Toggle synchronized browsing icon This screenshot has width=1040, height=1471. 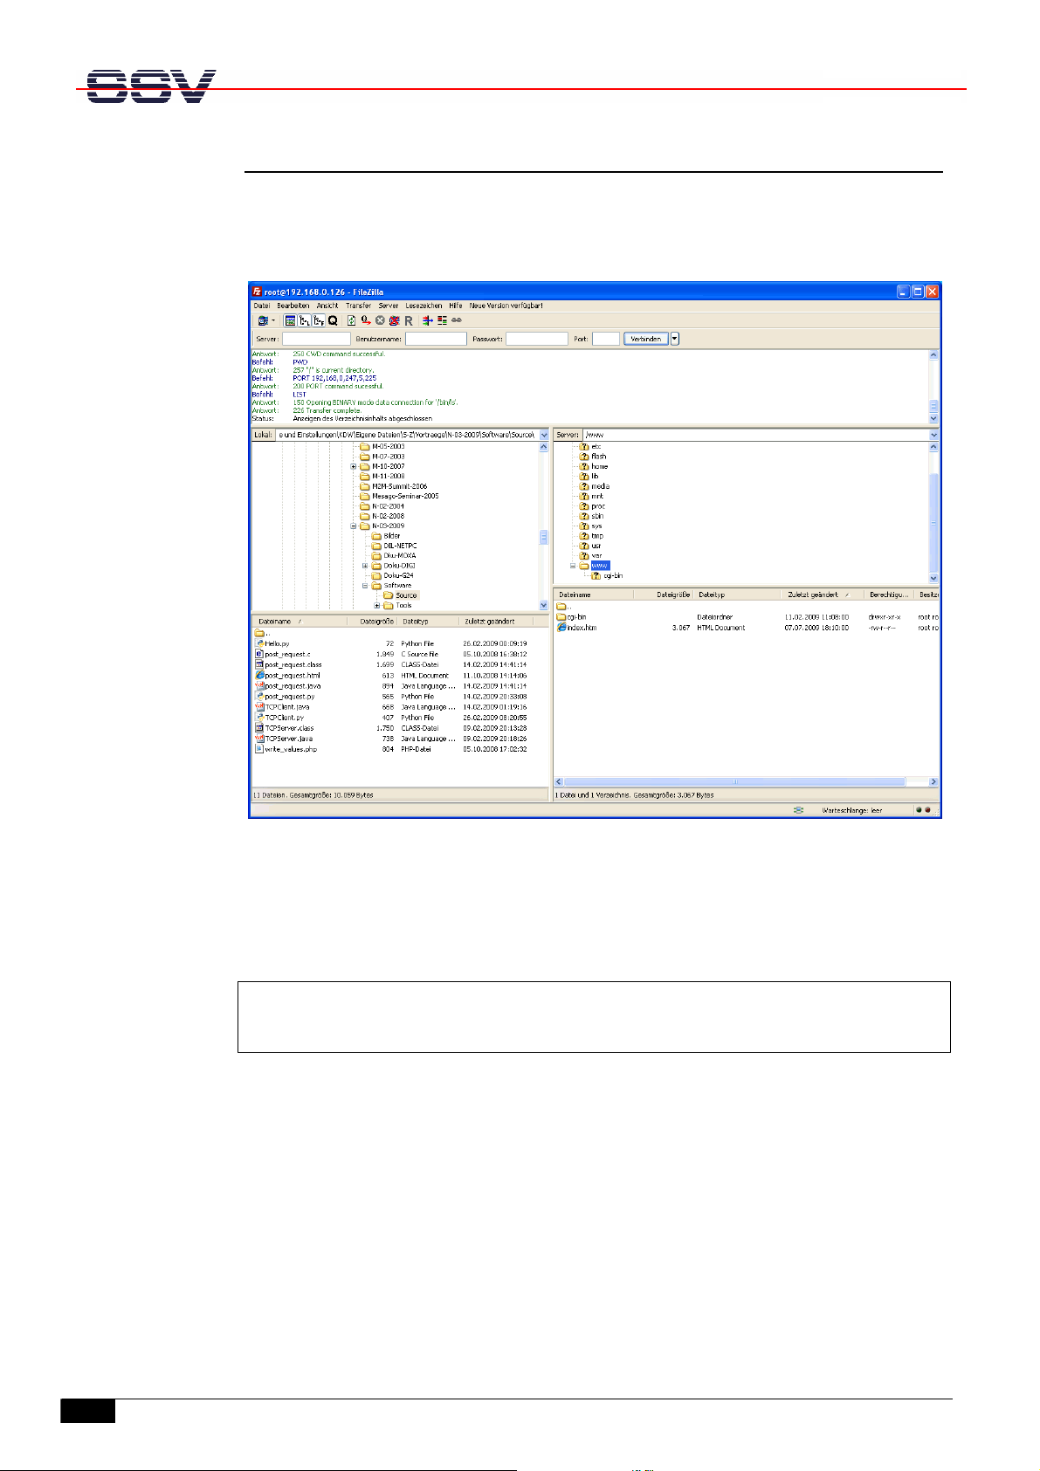(456, 320)
